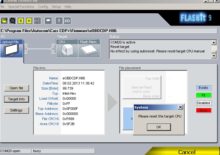Click the Area CRC16 value 0x5F2B
Screen dimensions: 220x155
[x=69, y=124]
